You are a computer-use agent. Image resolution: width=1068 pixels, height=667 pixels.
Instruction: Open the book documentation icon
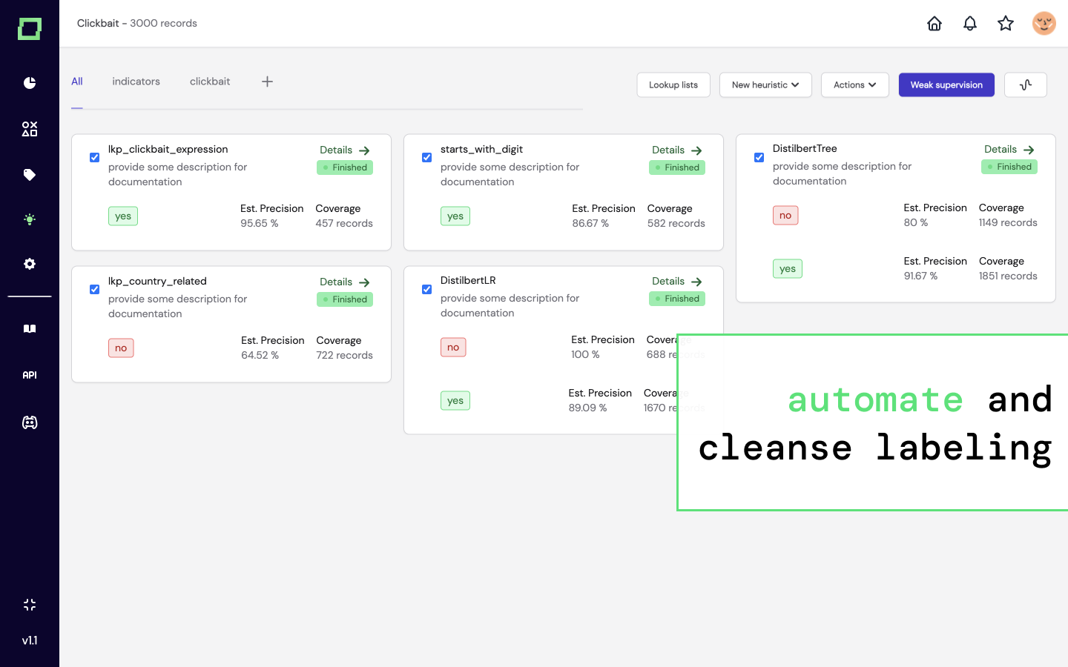(x=30, y=328)
